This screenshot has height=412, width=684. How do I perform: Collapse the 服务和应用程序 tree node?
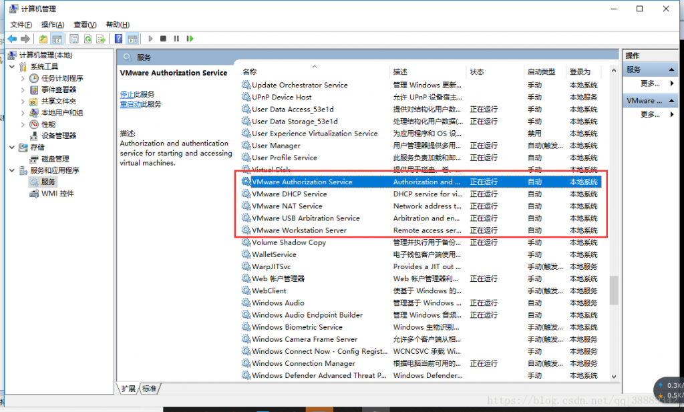pos(12,170)
